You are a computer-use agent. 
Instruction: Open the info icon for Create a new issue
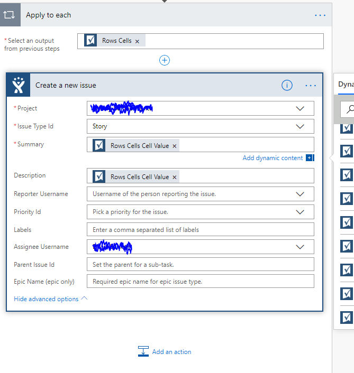287,85
